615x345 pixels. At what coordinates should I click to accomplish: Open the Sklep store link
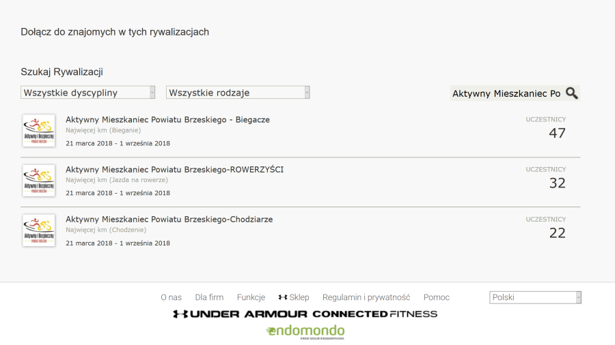point(294,297)
